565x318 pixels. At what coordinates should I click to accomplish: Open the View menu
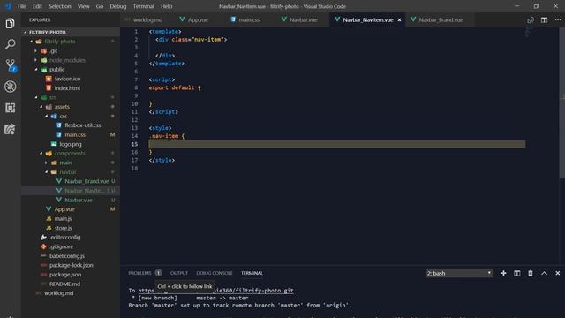point(84,6)
